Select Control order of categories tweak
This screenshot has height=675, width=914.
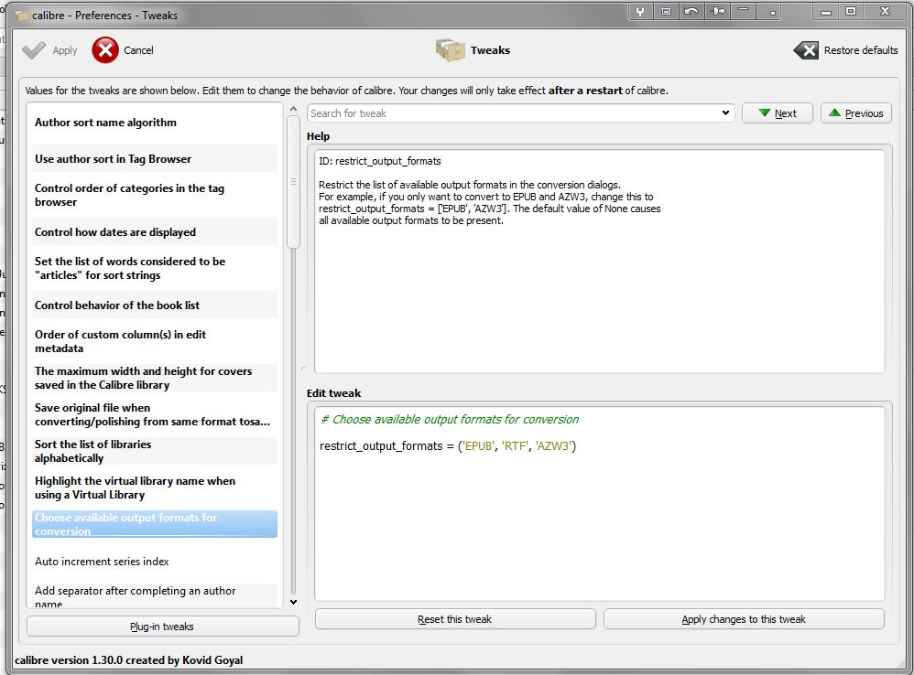pyautogui.click(x=155, y=195)
